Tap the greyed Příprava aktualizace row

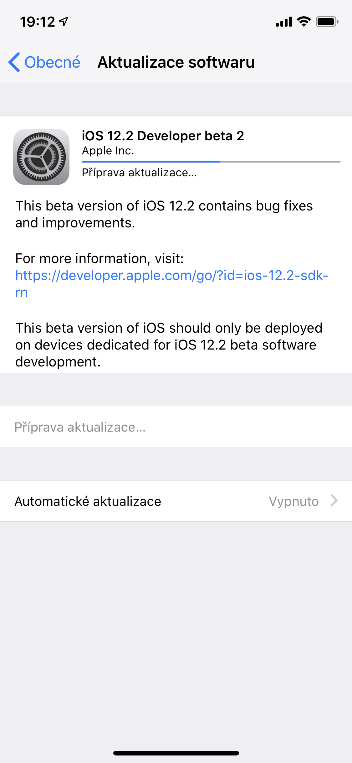[x=176, y=427]
